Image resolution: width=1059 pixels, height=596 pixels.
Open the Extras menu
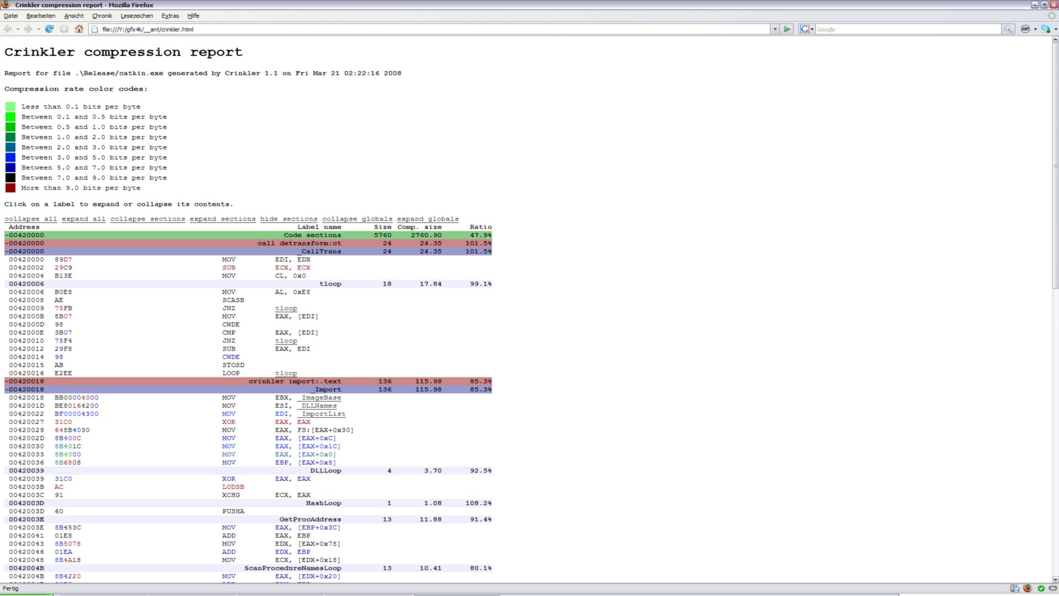pyautogui.click(x=170, y=16)
